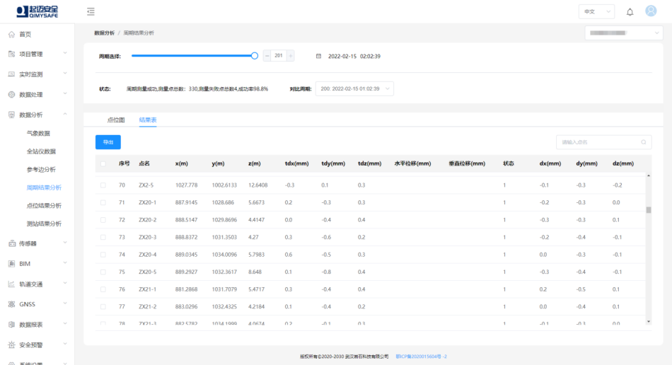This screenshot has height=365, width=672.
Task: Go to 首页 home page
Action: 25,34
